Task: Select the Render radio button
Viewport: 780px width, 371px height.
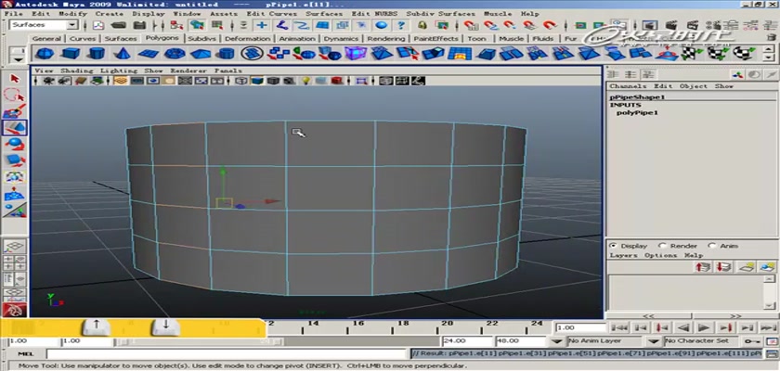Action: point(662,246)
